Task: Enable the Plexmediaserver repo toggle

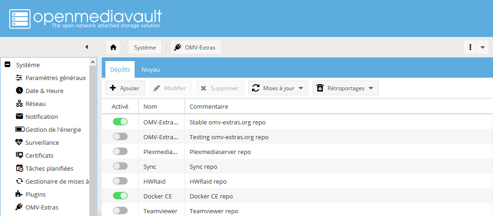Action: click(120, 151)
